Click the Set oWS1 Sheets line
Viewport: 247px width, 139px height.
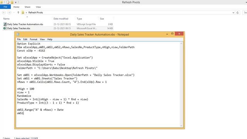pos(47,78)
